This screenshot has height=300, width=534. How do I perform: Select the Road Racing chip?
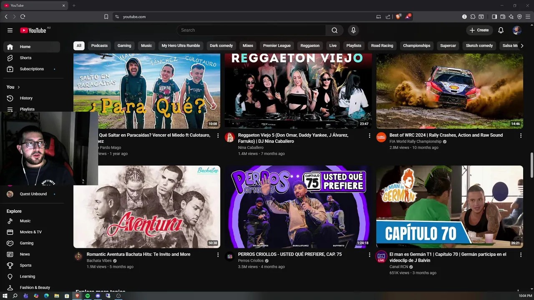[382, 46]
